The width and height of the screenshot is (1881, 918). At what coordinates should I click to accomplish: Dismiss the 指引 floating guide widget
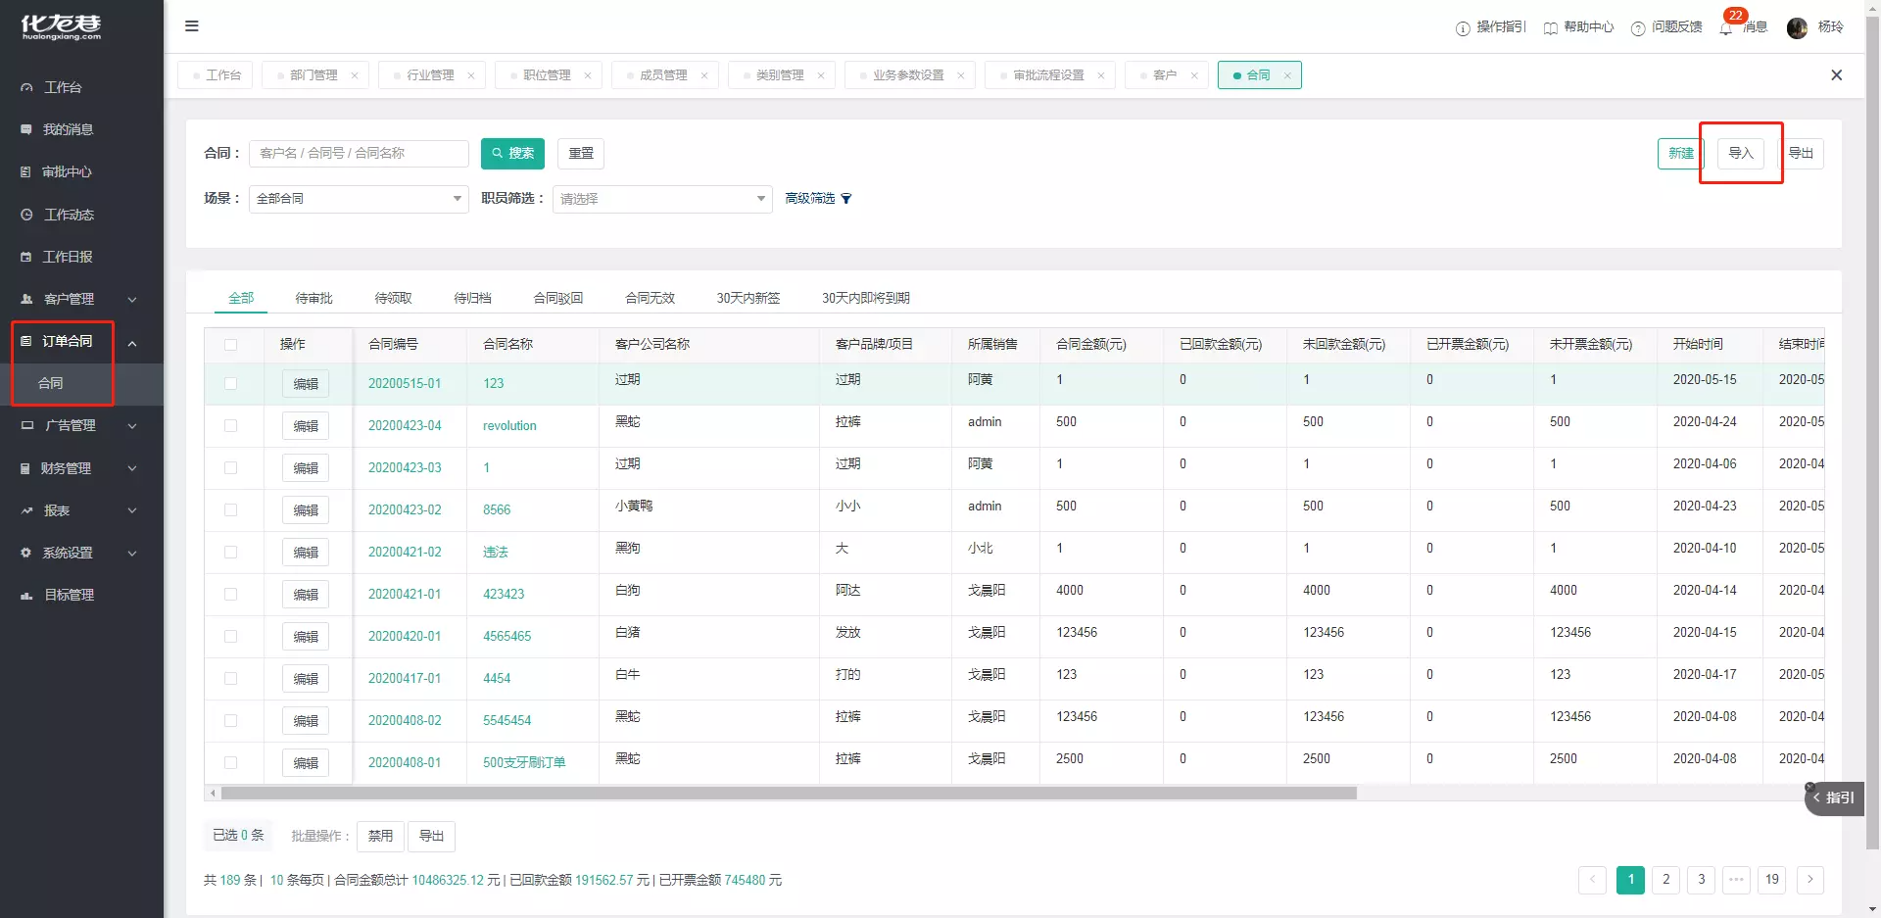coord(1810,787)
